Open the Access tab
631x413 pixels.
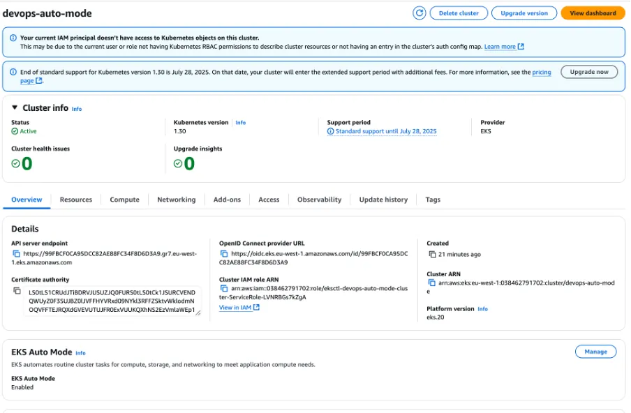click(x=269, y=200)
